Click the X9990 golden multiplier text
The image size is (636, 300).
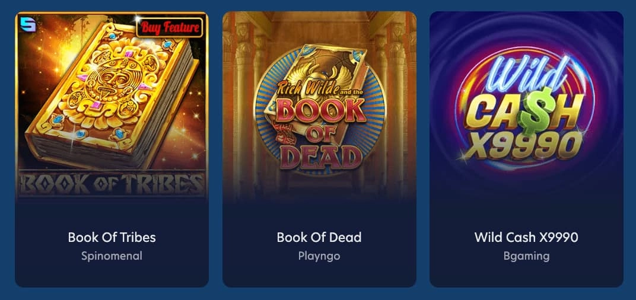(524, 145)
